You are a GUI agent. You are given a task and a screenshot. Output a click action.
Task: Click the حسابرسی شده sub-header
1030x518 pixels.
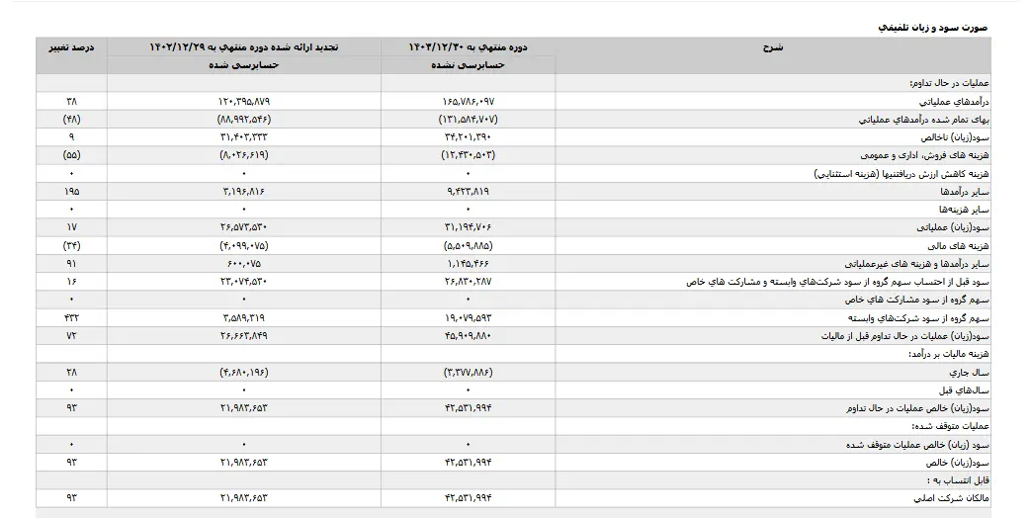tap(244, 65)
